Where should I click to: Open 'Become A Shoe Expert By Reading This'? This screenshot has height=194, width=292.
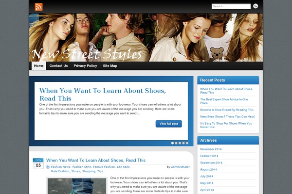click(227, 110)
